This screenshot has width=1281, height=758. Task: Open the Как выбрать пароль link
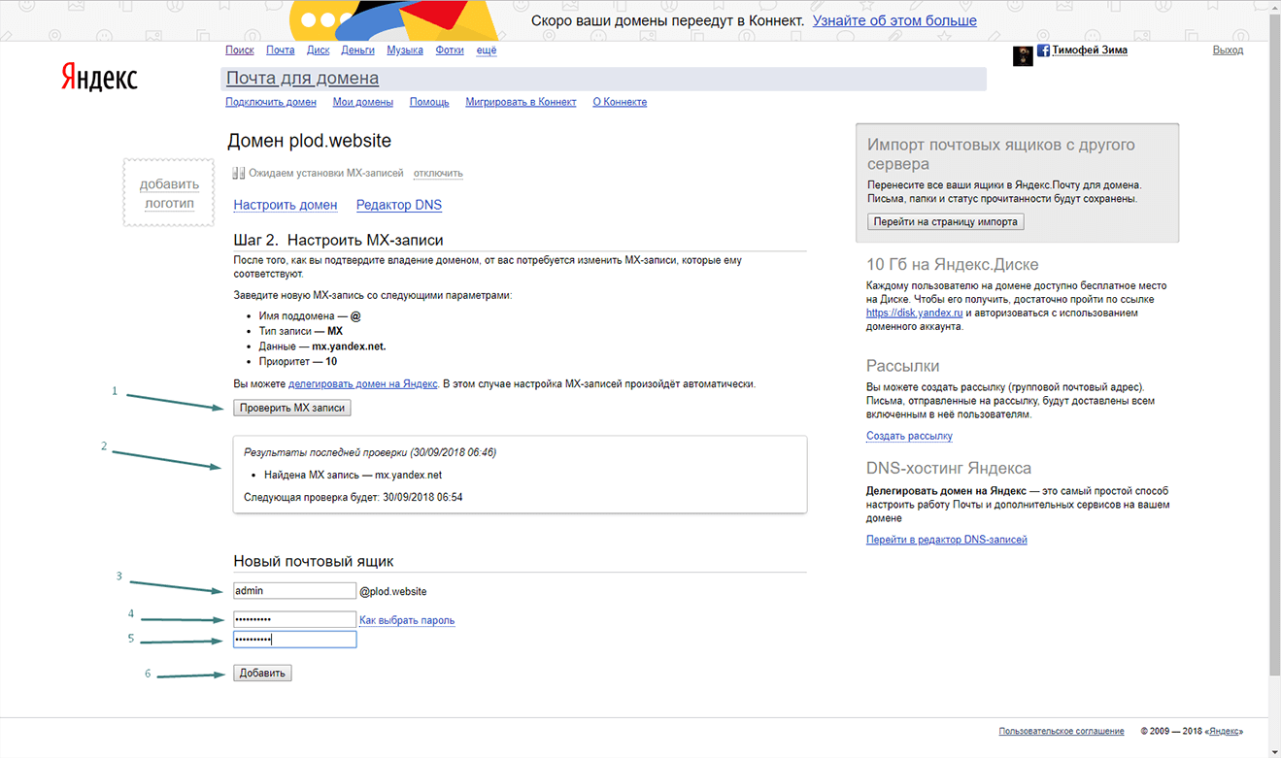(x=407, y=620)
